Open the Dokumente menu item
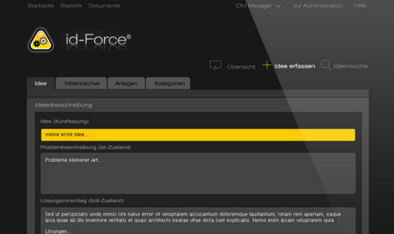This screenshot has width=394, height=234. click(104, 6)
